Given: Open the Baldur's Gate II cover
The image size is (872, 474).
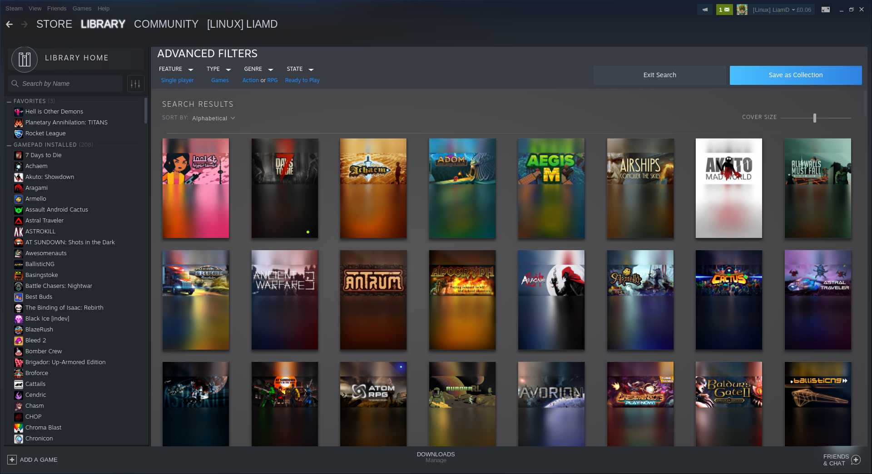Looking at the screenshot, I should (x=729, y=404).
